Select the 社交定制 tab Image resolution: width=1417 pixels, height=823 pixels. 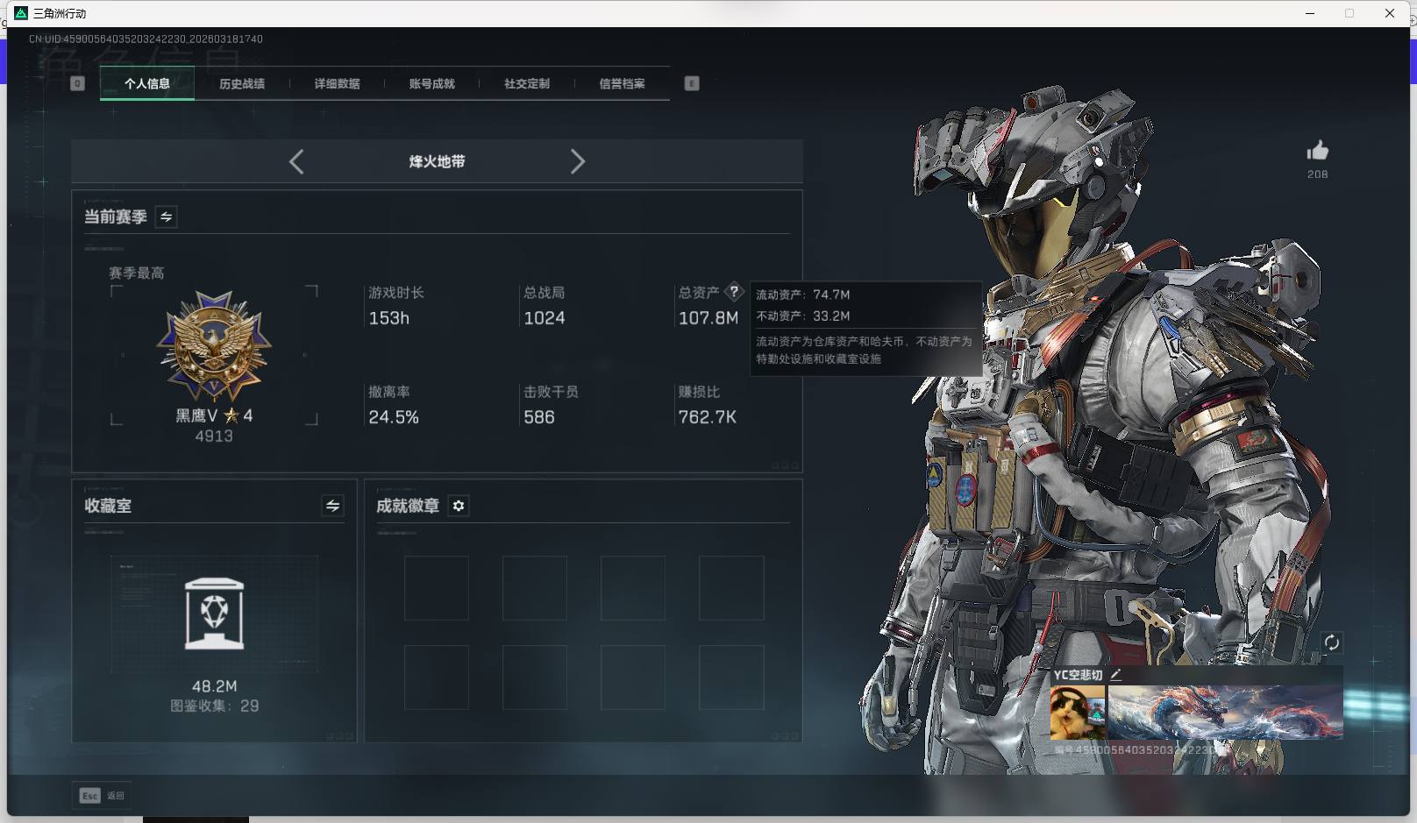(x=527, y=83)
